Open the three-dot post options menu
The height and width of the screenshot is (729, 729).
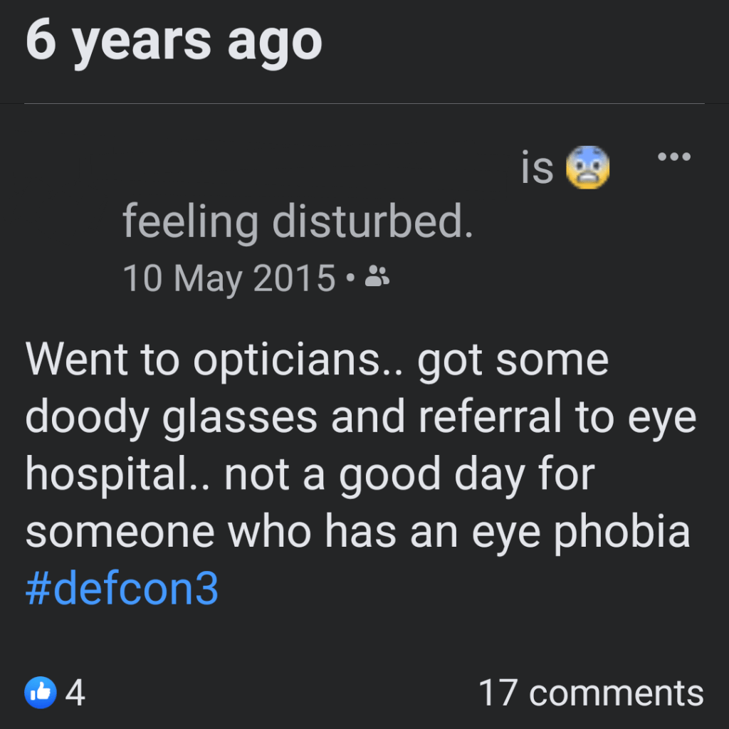(673, 157)
